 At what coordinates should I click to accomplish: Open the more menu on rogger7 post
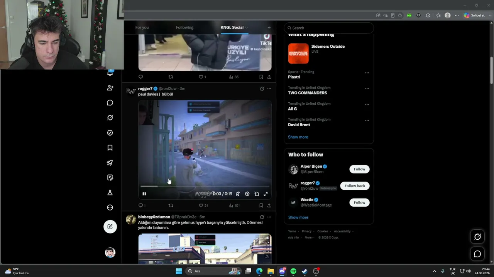click(x=269, y=88)
